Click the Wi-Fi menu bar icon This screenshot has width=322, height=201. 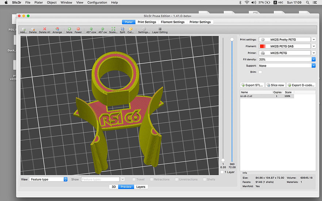coord(247,3)
